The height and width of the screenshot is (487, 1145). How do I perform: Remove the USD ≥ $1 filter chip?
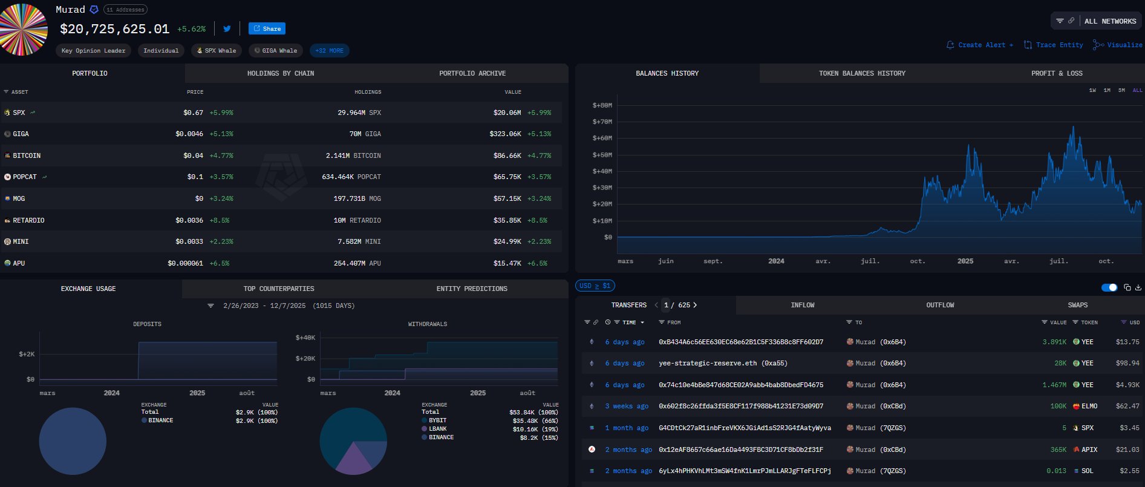(x=595, y=286)
